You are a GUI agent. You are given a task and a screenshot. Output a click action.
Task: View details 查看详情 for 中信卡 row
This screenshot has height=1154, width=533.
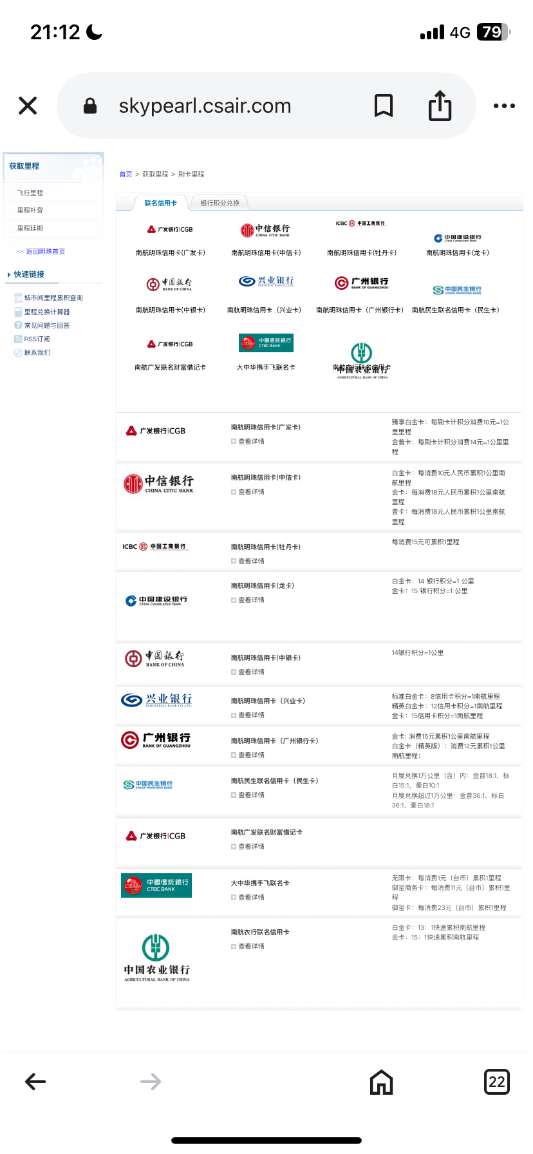pos(248,491)
